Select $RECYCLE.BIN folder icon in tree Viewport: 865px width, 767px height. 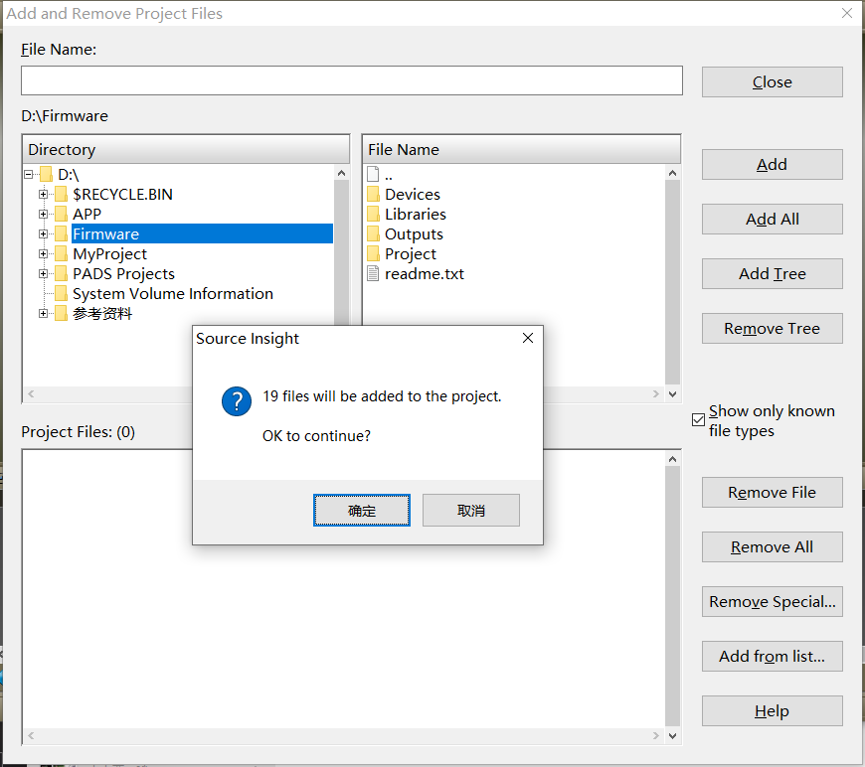click(x=62, y=194)
